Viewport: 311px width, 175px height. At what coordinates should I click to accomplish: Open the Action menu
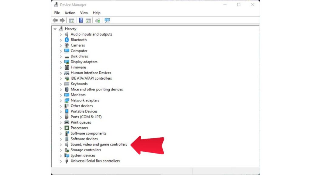coord(70,13)
